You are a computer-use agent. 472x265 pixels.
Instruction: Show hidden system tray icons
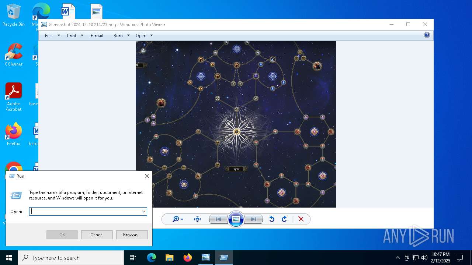click(398, 258)
